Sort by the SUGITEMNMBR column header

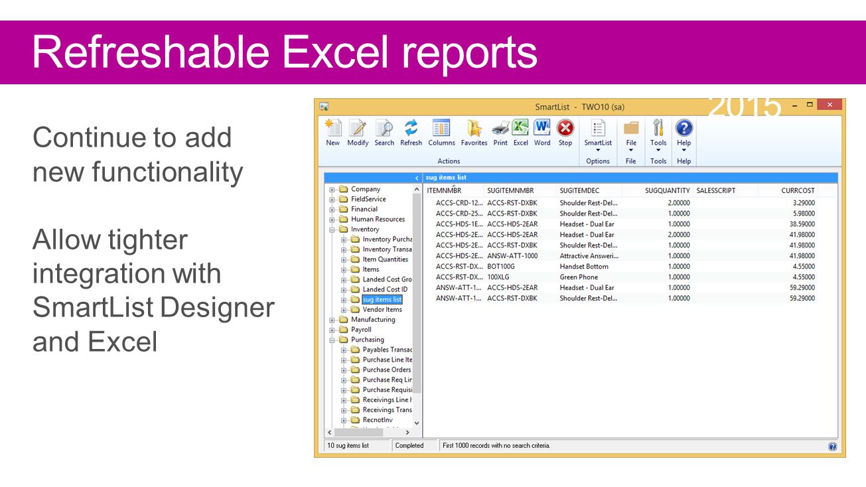(520, 190)
